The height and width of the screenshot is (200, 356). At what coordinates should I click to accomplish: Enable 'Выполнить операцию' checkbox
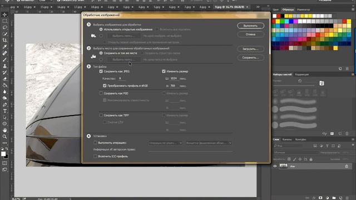click(95, 143)
